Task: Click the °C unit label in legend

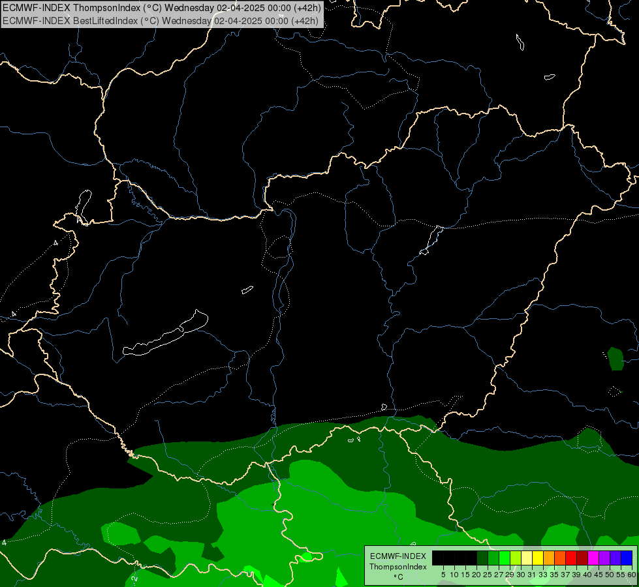Action: pyautogui.click(x=398, y=577)
